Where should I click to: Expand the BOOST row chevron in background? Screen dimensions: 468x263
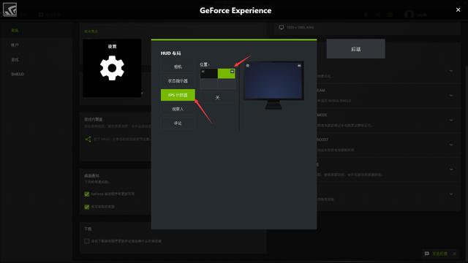tap(451, 145)
